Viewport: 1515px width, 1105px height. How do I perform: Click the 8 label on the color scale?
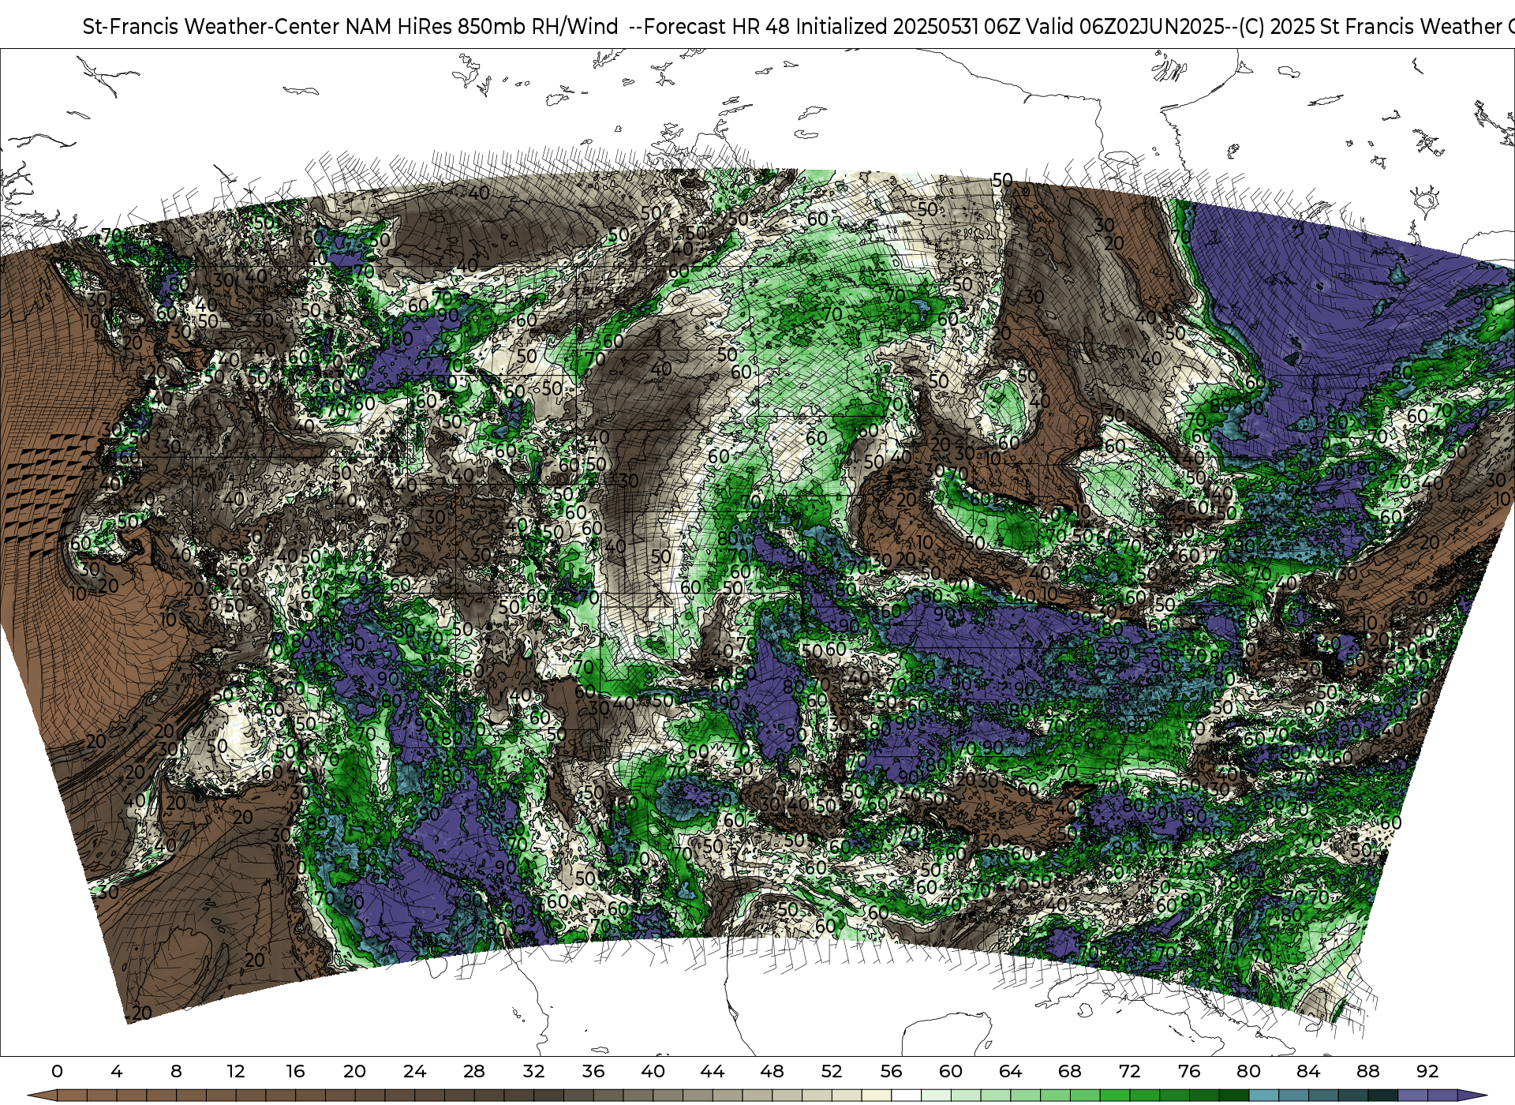click(x=176, y=1072)
